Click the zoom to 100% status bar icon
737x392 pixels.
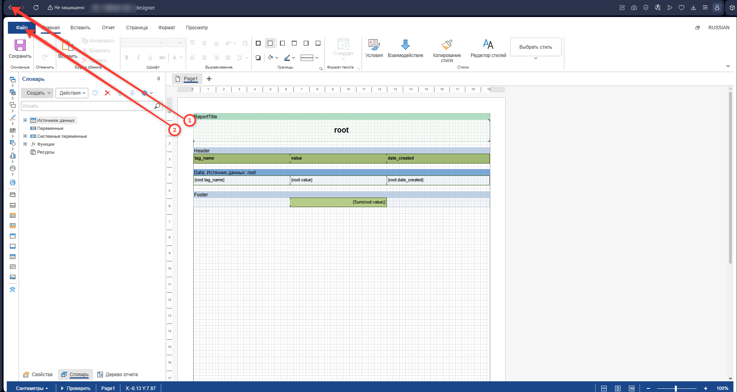click(632, 388)
